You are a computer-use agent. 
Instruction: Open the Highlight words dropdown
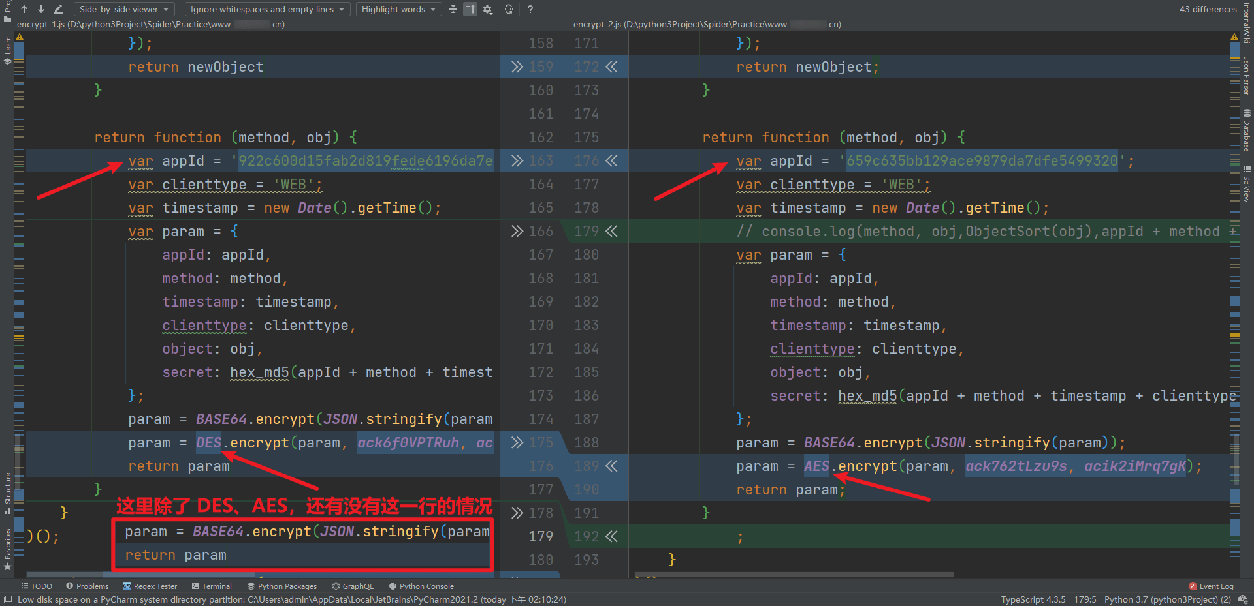[x=398, y=9]
